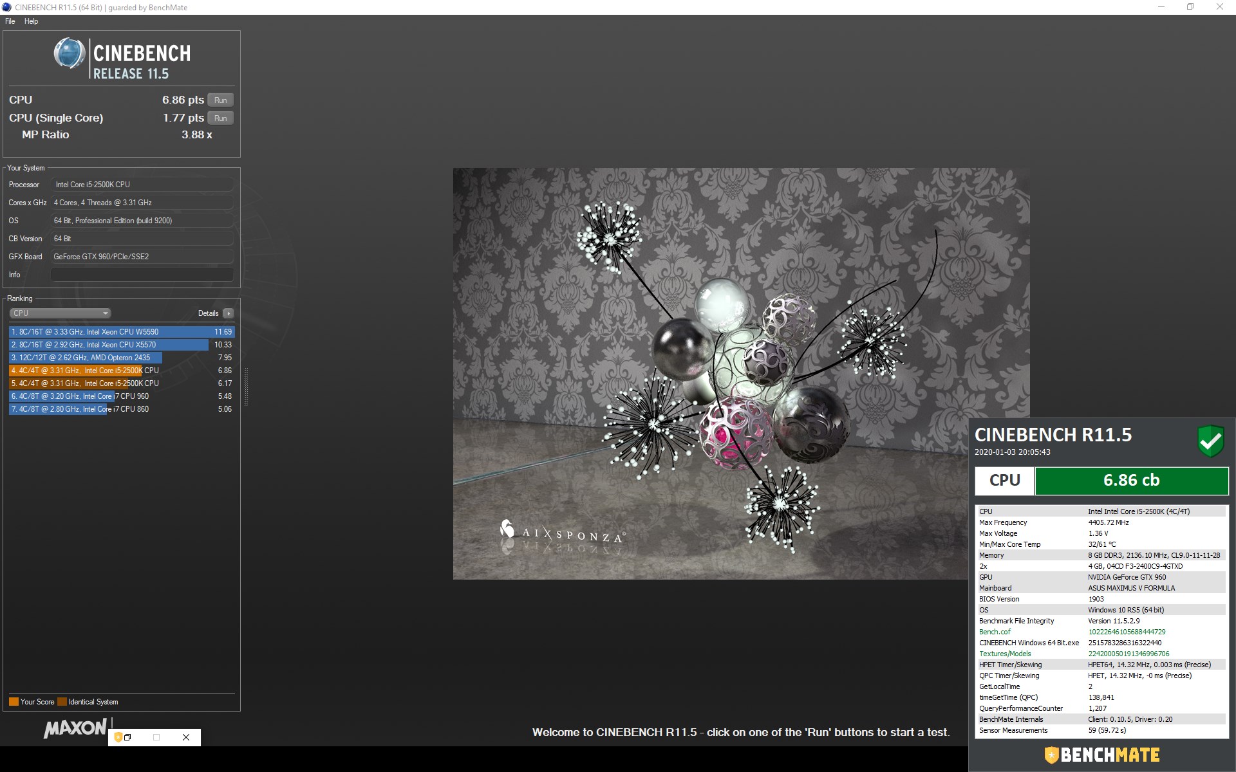Minimize the Cinebench window
The width and height of the screenshot is (1236, 772).
(x=1161, y=7)
